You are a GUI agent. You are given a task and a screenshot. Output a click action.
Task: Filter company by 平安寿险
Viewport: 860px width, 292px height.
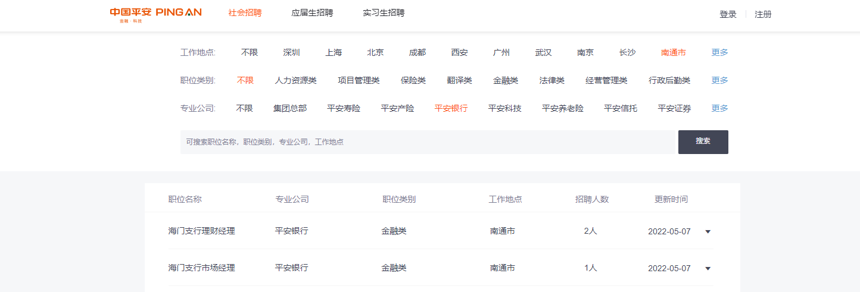pos(344,108)
